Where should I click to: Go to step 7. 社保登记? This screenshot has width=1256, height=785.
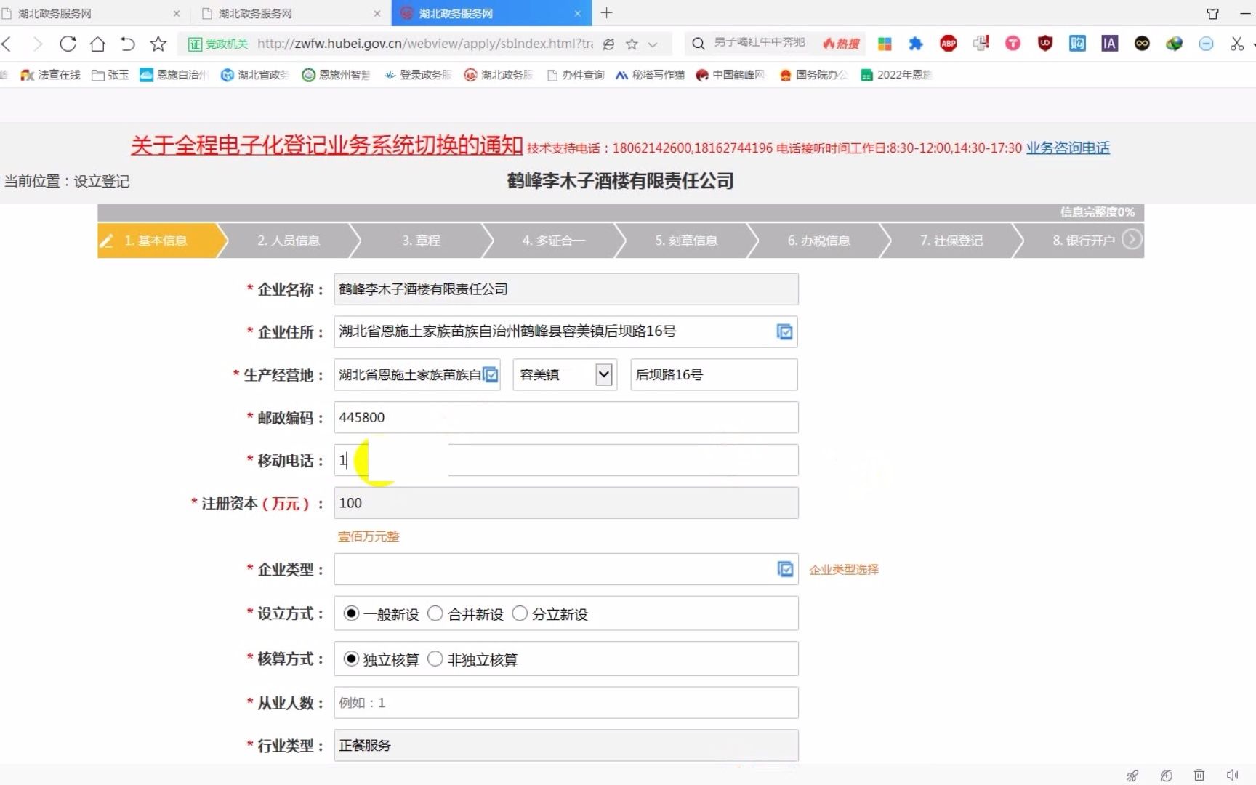coord(951,241)
